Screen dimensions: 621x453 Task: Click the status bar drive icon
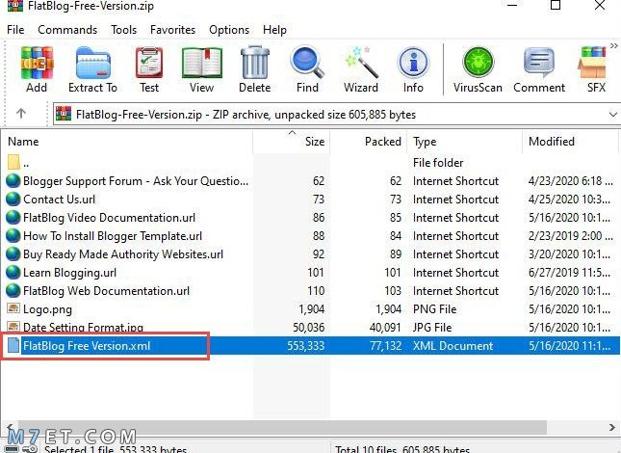pos(12,449)
